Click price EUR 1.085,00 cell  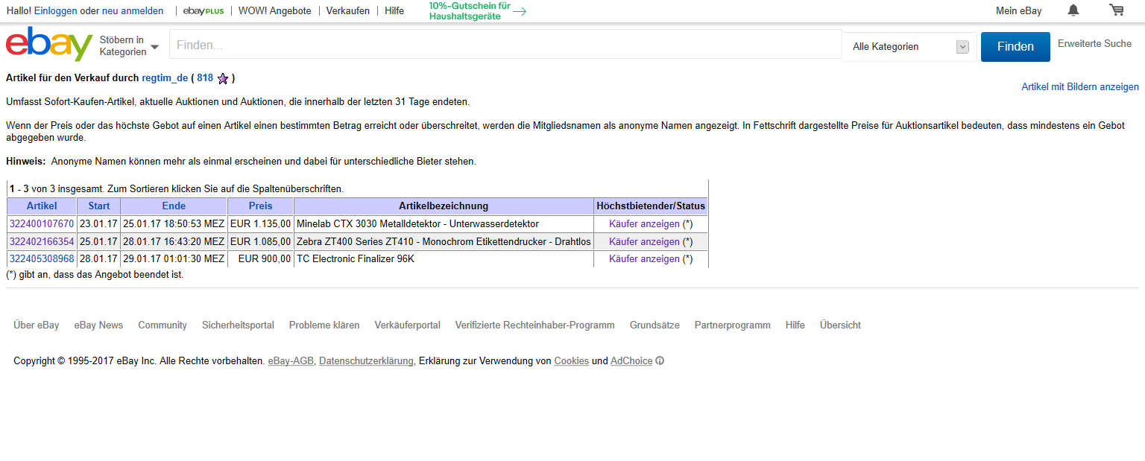tap(261, 242)
